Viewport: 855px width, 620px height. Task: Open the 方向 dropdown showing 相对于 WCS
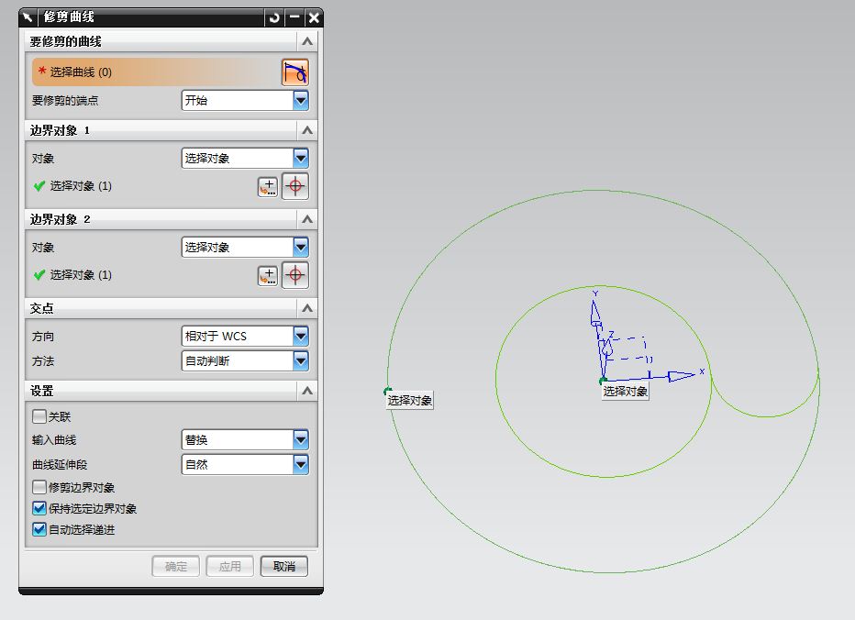point(245,336)
